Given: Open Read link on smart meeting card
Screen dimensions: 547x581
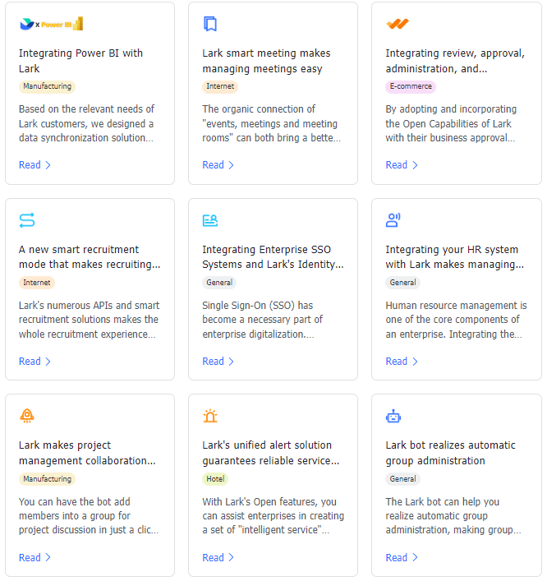Looking at the screenshot, I should 218,165.
